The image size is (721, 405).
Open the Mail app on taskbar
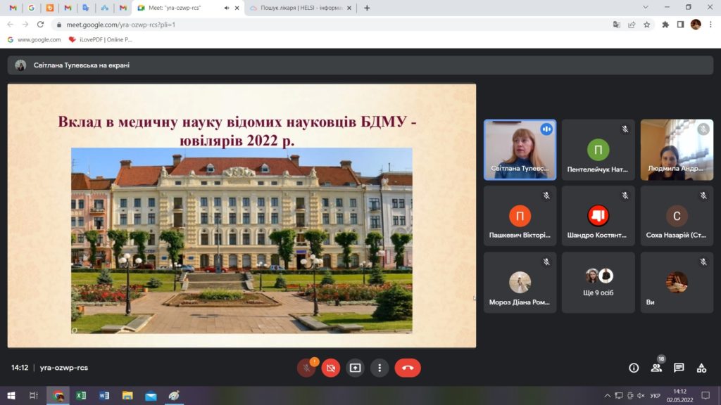(151, 395)
